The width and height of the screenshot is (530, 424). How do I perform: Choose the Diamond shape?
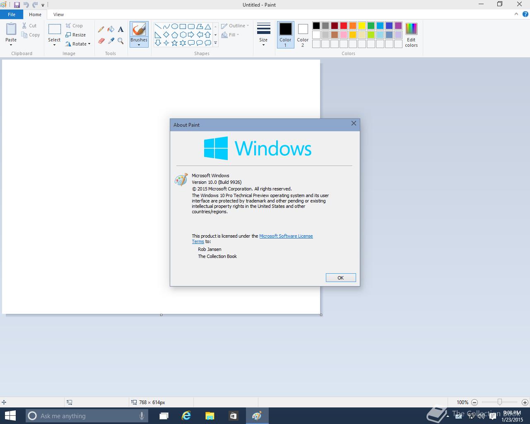166,34
